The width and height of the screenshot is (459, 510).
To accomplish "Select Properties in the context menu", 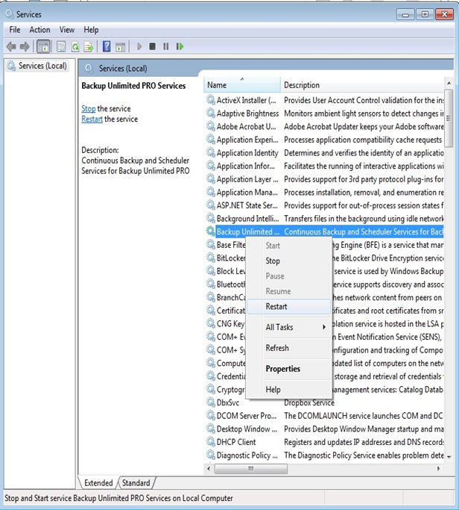I will click(283, 369).
